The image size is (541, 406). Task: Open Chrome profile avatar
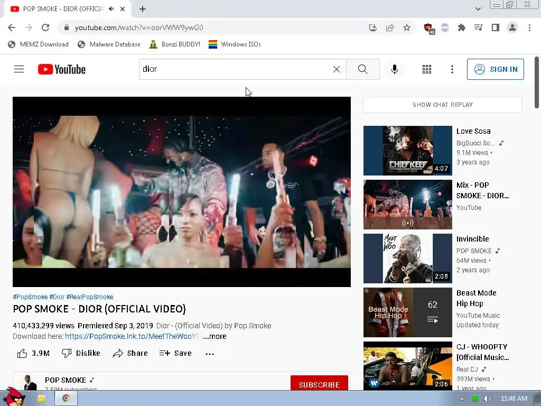coord(512,27)
